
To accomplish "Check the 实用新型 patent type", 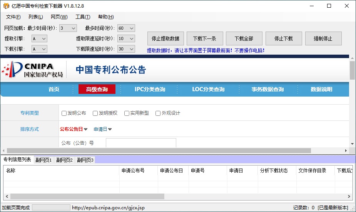I will (x=127, y=113).
